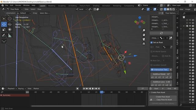Click the timeline horizontal scrollbar
Viewport: 196px width, 110px height.
coord(88,106)
